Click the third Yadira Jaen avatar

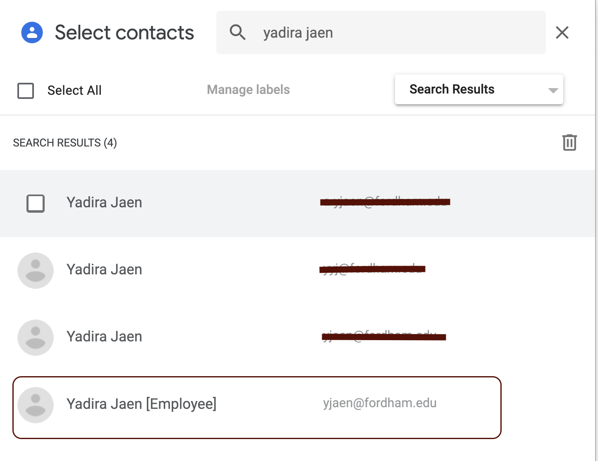click(x=36, y=338)
